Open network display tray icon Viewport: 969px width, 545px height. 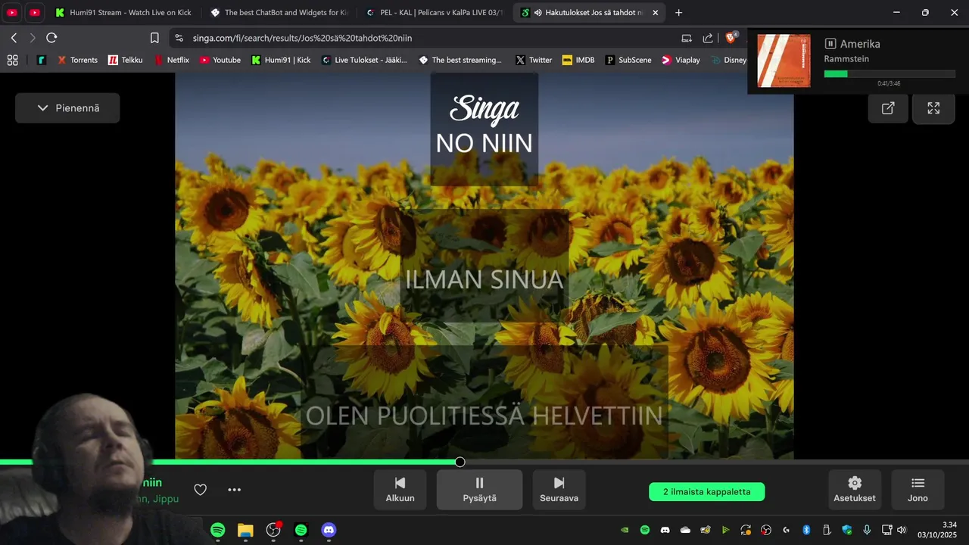(886, 530)
